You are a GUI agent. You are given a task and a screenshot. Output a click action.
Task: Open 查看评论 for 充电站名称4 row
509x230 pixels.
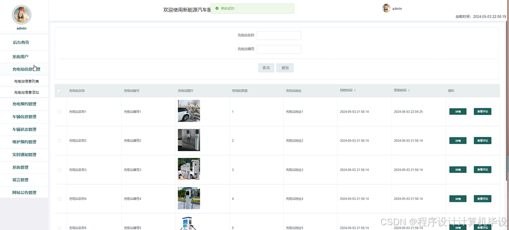(x=482, y=199)
